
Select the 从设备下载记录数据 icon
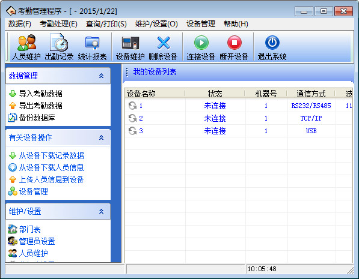point(13,155)
